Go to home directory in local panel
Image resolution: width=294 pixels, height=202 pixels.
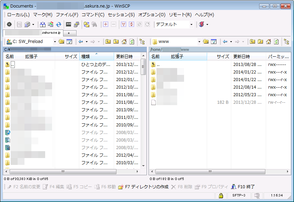point(124,42)
